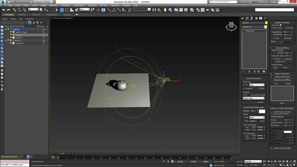Toggle the Specular checkbox in Advanced Effects
The height and width of the screenshot is (167, 297).
284,59
